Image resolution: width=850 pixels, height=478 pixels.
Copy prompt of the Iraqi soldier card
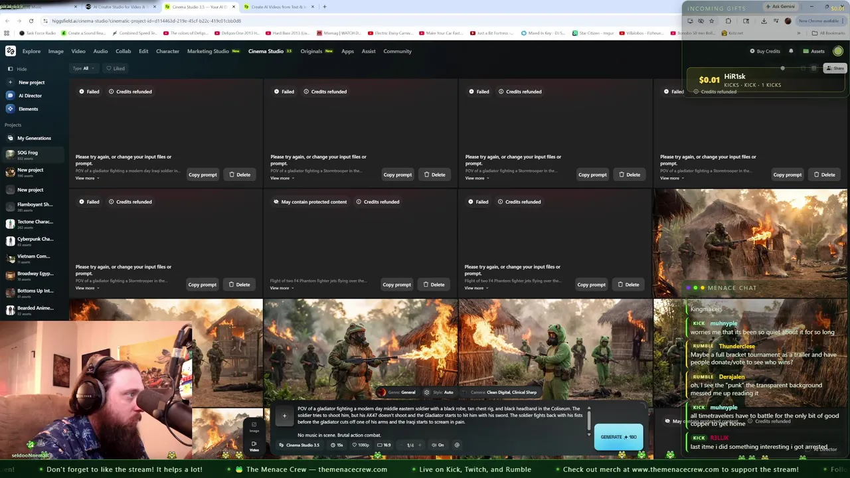point(203,175)
